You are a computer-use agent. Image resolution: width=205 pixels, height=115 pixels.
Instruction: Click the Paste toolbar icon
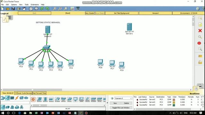click(37, 9)
